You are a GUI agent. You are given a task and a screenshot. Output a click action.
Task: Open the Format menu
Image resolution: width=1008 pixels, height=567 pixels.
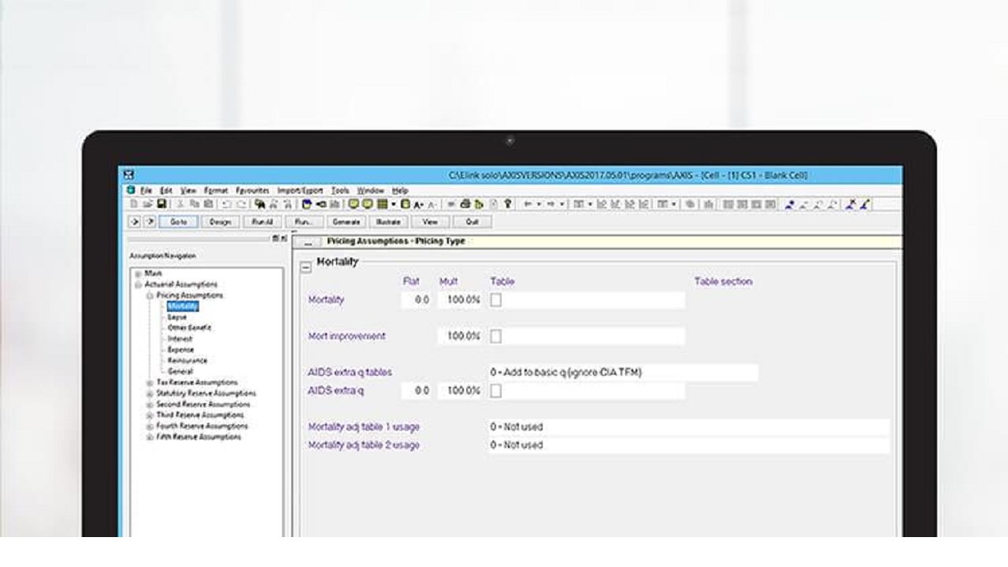216,191
